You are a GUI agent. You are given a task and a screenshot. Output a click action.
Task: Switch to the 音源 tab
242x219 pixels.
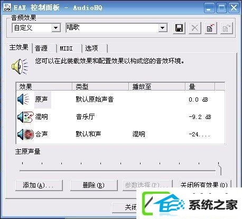[44, 48]
